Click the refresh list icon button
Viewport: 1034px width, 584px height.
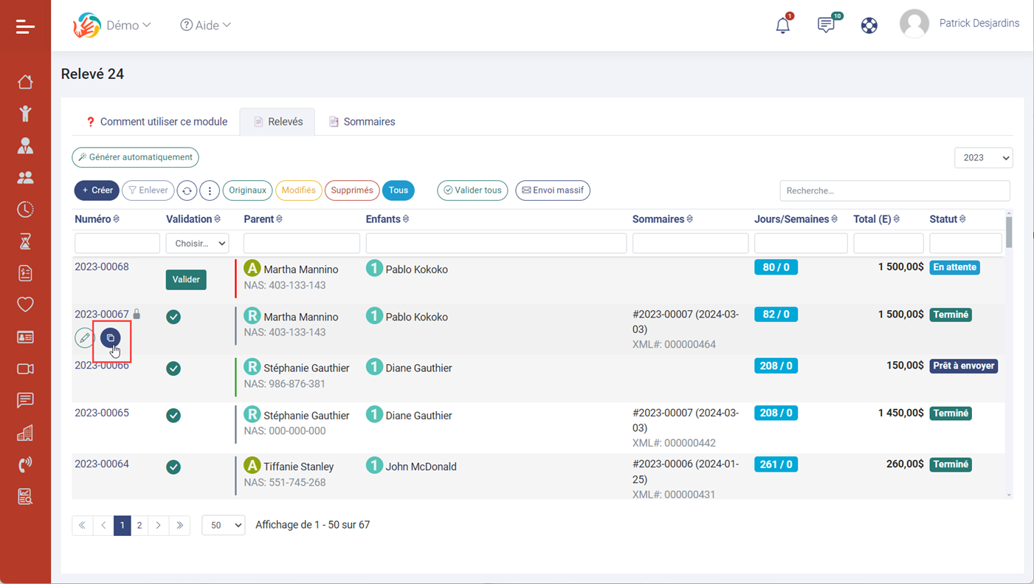tap(187, 190)
